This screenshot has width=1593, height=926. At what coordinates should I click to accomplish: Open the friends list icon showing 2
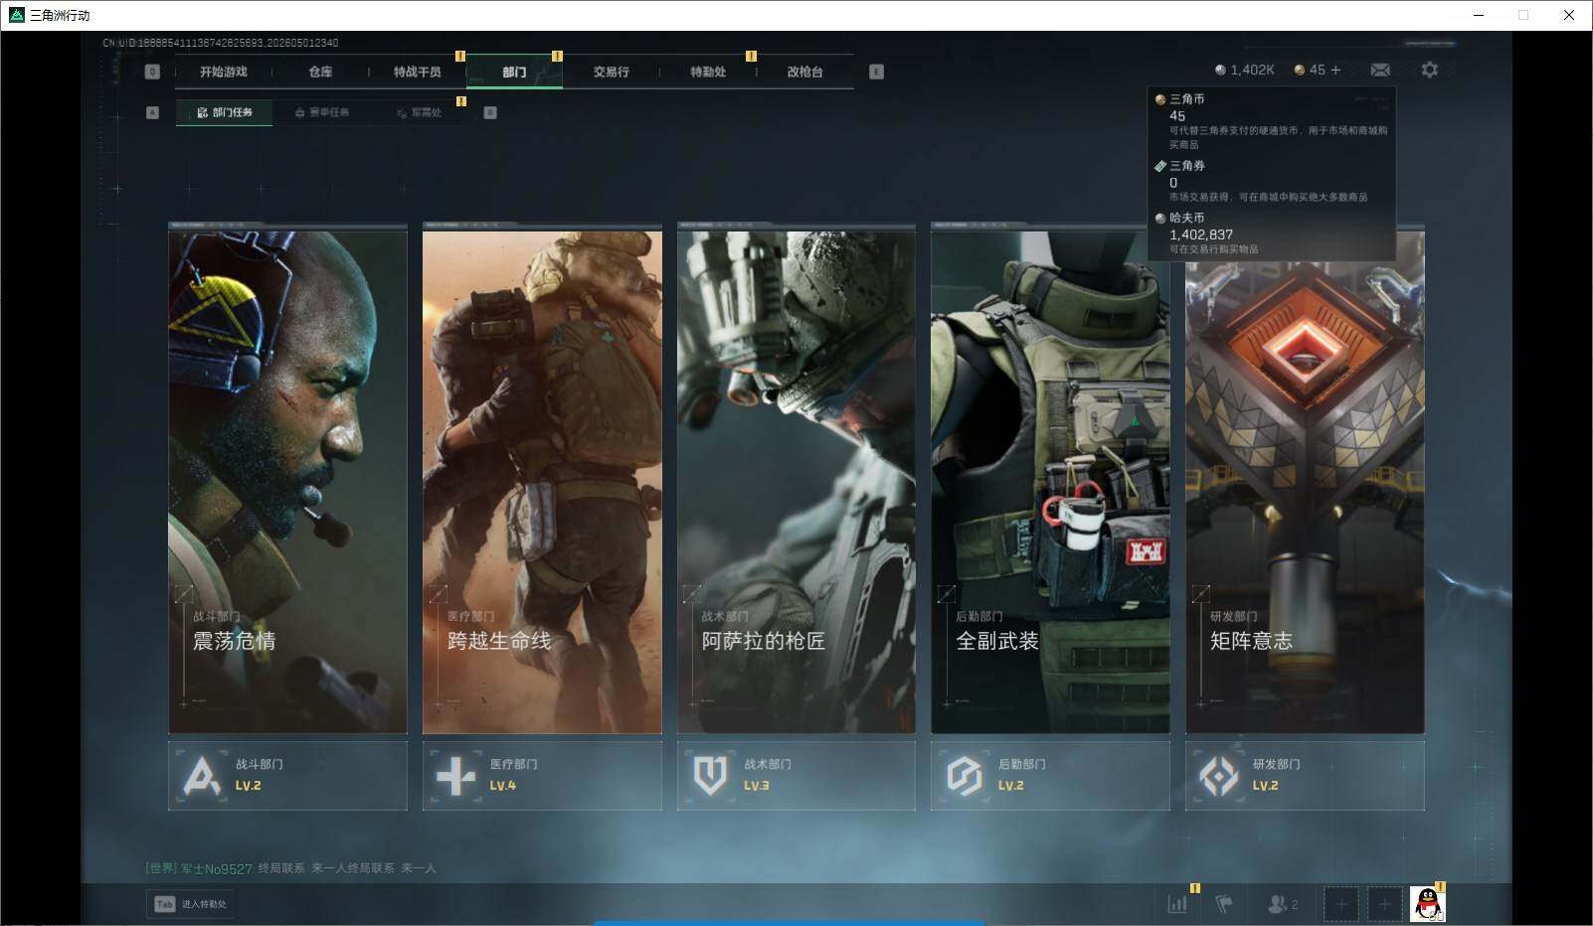(x=1282, y=904)
